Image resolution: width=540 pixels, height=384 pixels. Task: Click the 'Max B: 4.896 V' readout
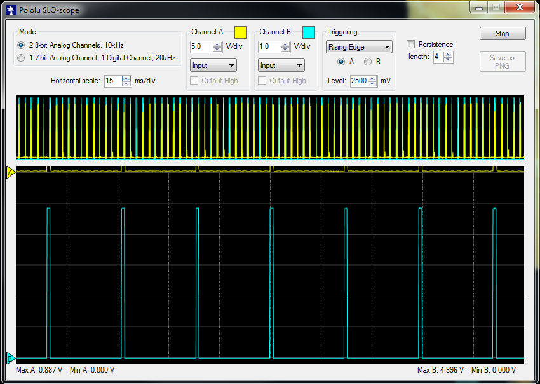[440, 370]
